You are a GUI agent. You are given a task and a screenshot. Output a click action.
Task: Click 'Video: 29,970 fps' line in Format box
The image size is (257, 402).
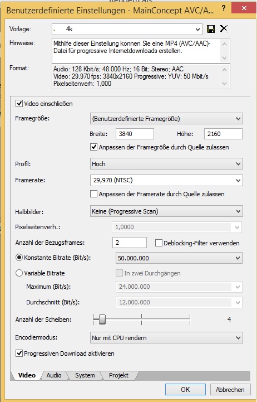pos(131,76)
